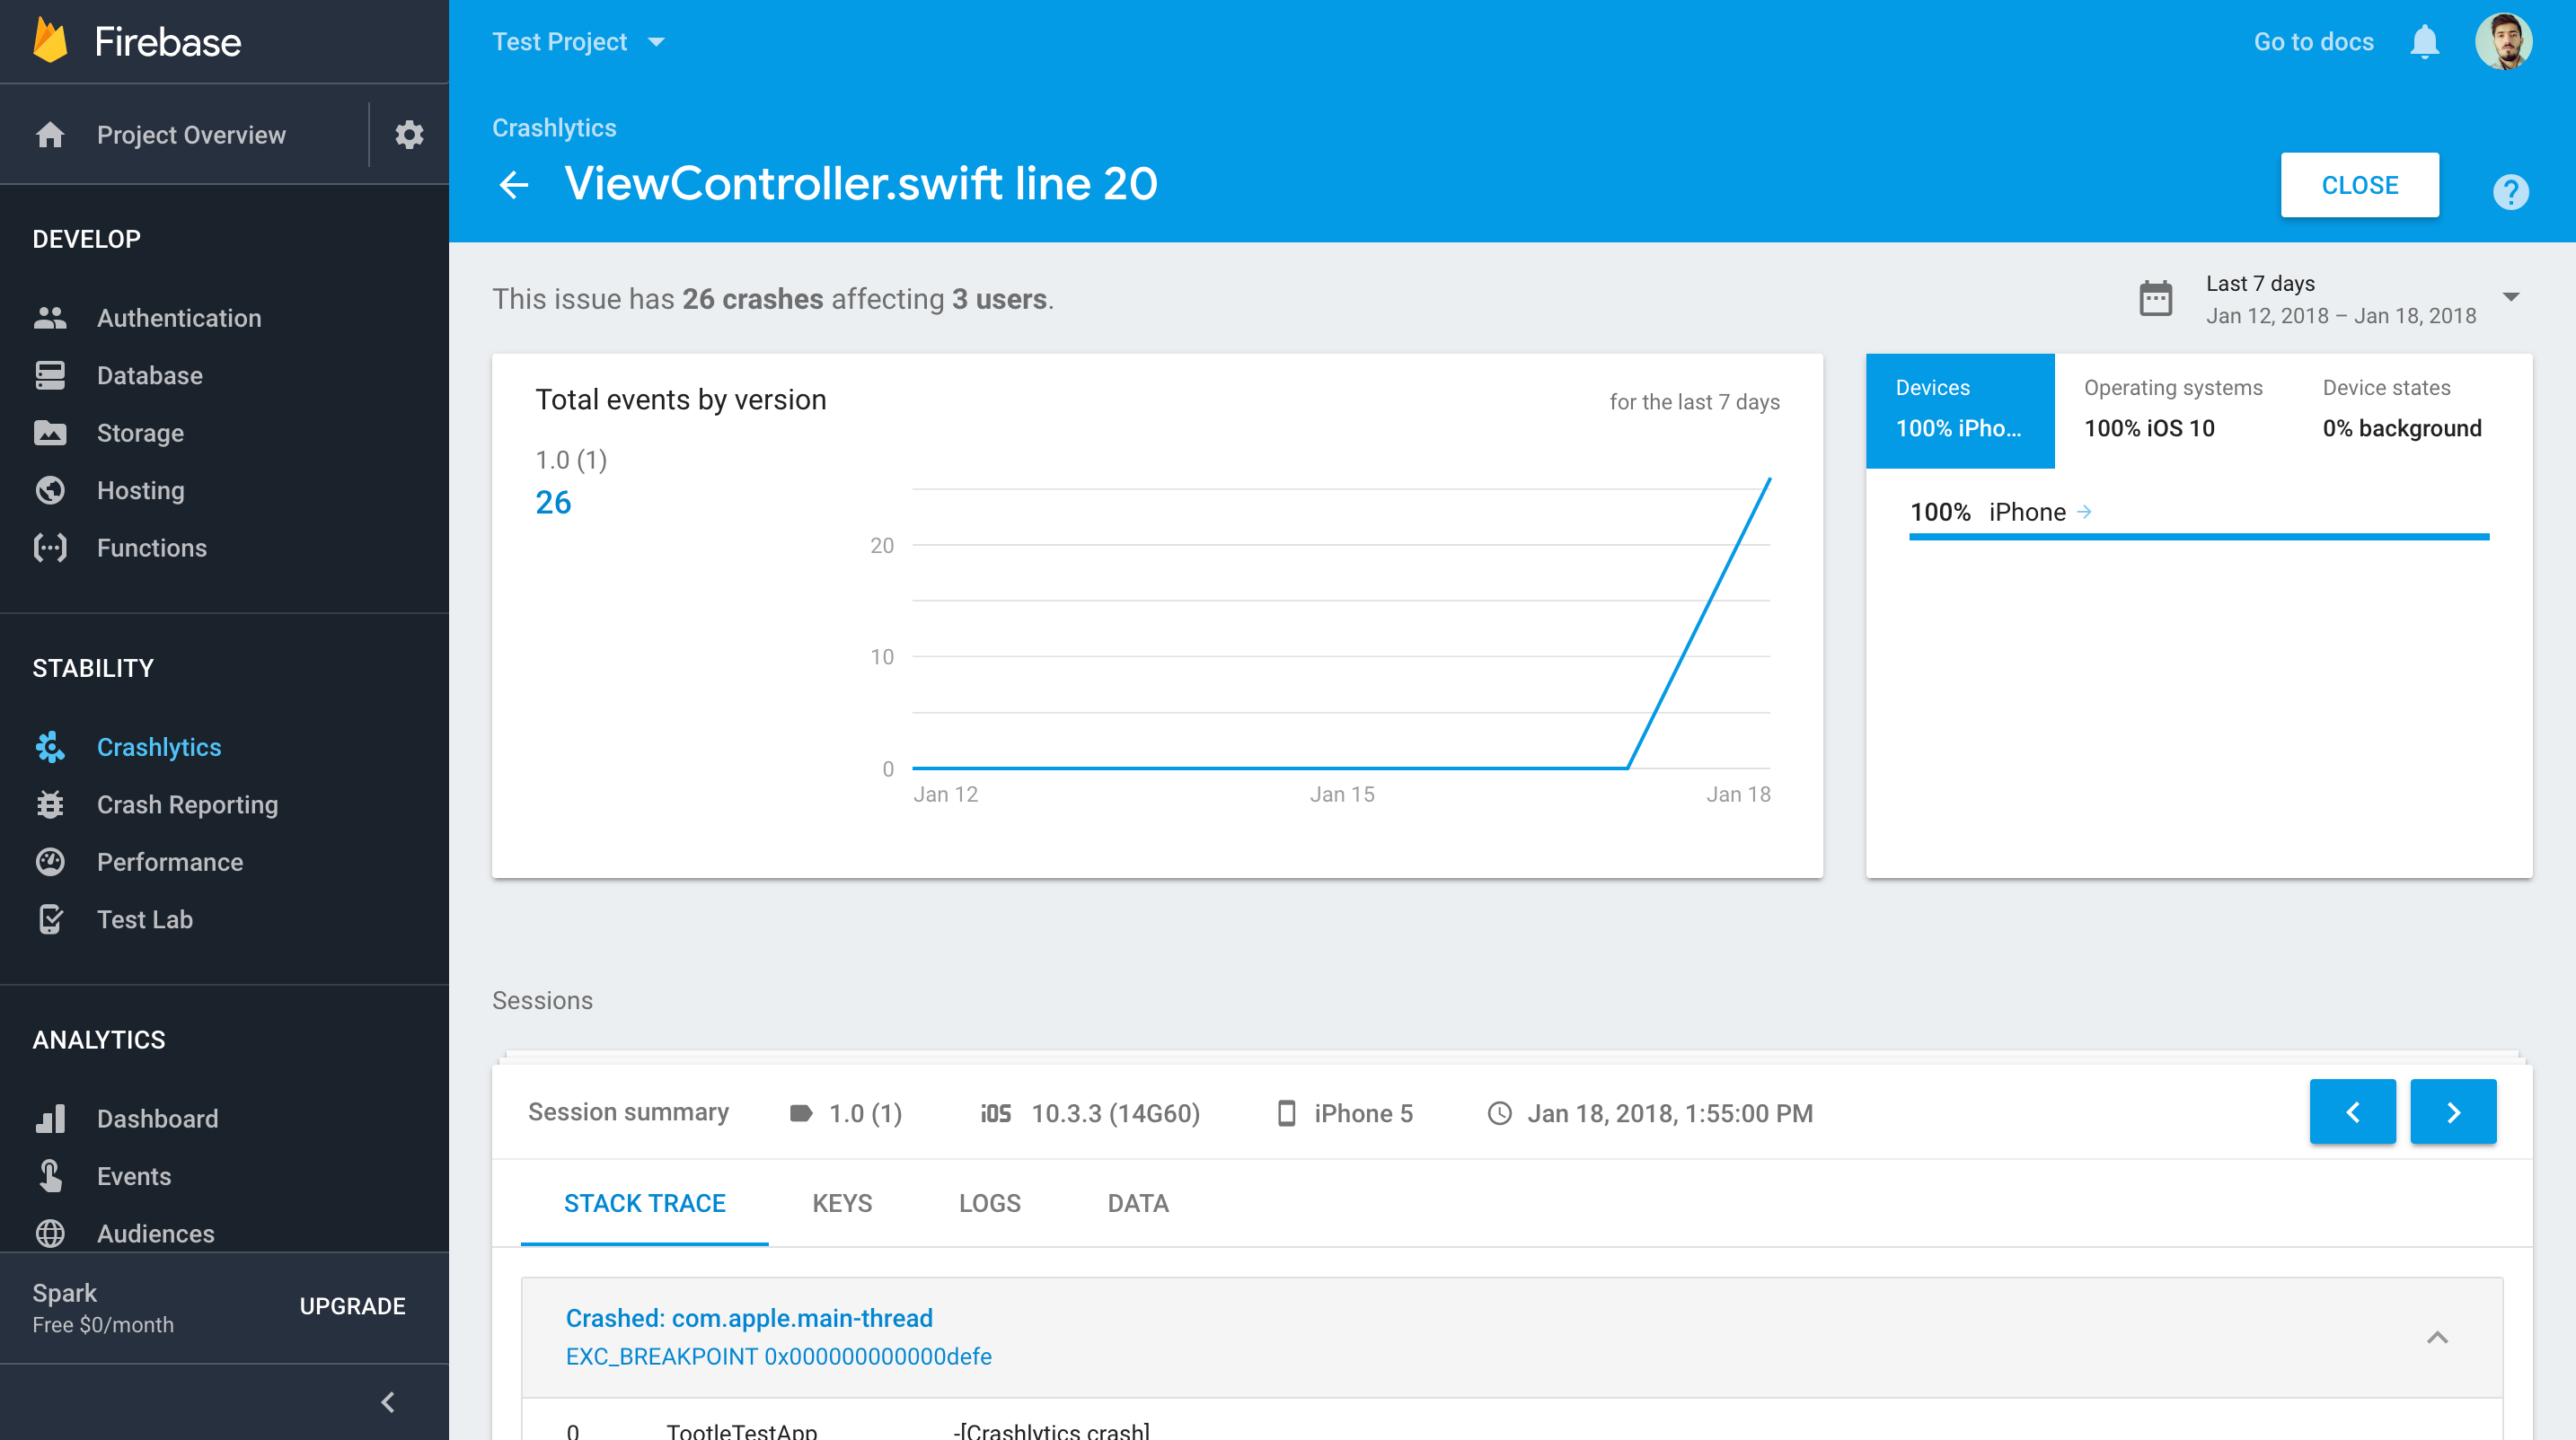Click the Database icon in sidebar
Screen dimensions: 2576x1440
point(50,374)
